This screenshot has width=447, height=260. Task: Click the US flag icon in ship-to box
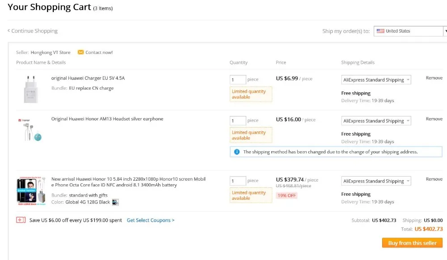pyautogui.click(x=380, y=31)
